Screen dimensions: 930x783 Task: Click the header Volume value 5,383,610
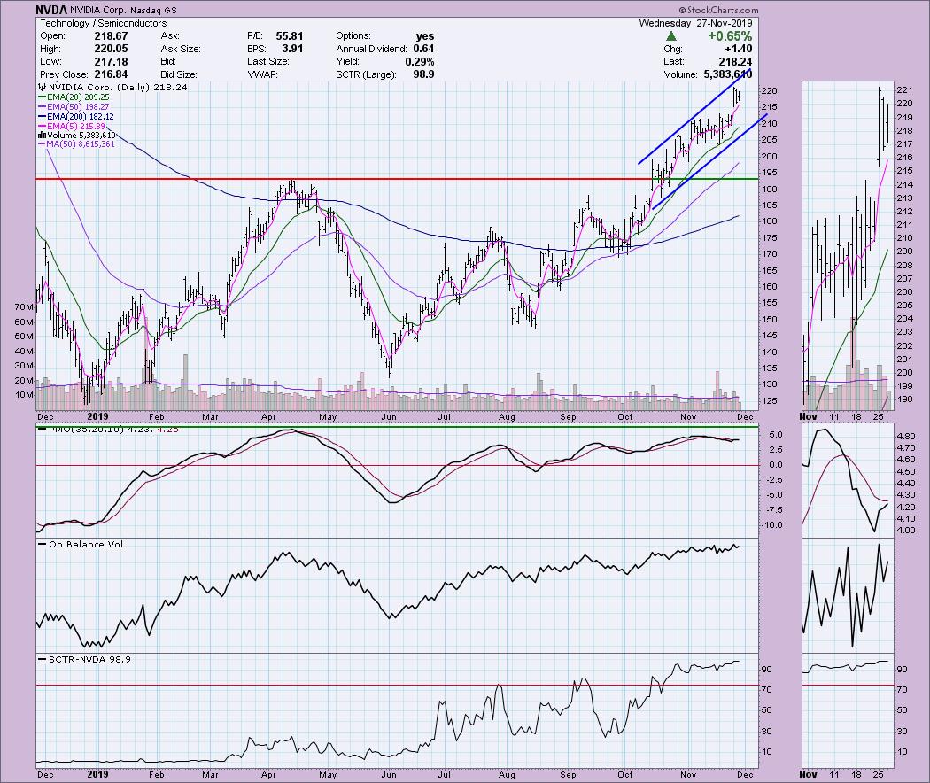point(728,74)
